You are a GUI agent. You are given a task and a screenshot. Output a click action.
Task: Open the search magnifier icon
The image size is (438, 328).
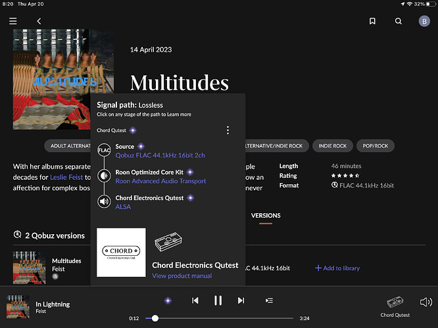(399, 21)
